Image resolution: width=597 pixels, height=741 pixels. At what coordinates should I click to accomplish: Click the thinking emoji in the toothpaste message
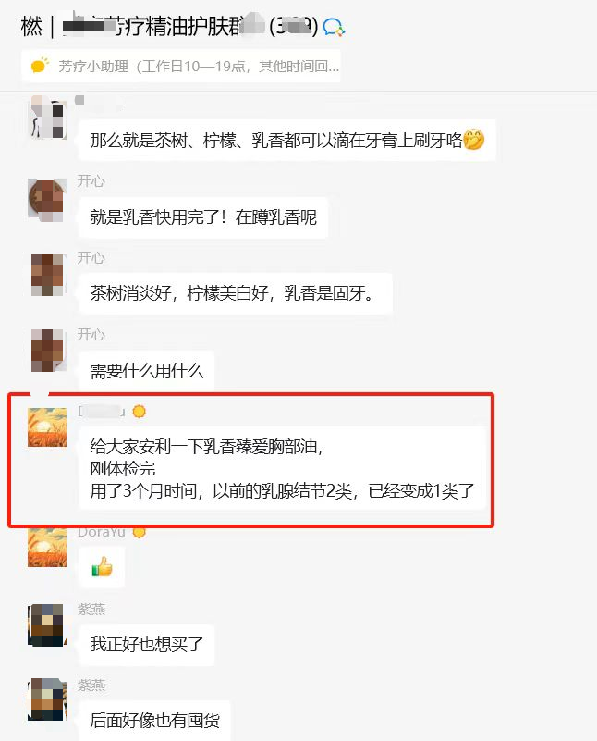pyautogui.click(x=473, y=140)
